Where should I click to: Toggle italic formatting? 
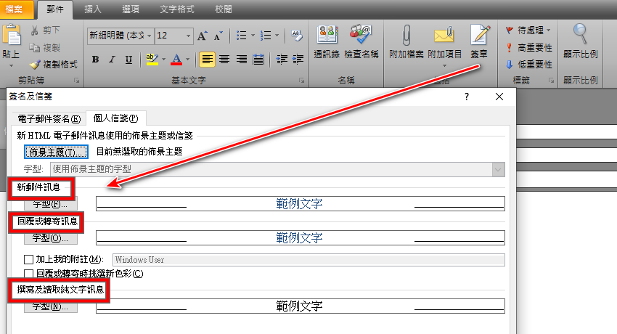point(112,60)
